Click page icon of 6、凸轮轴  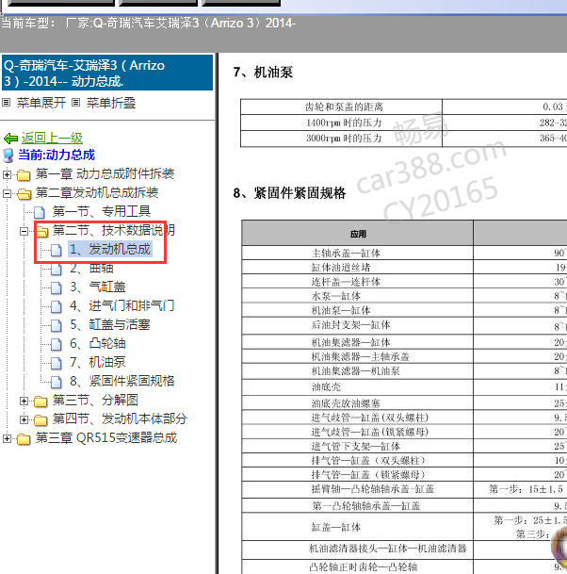click(x=56, y=344)
